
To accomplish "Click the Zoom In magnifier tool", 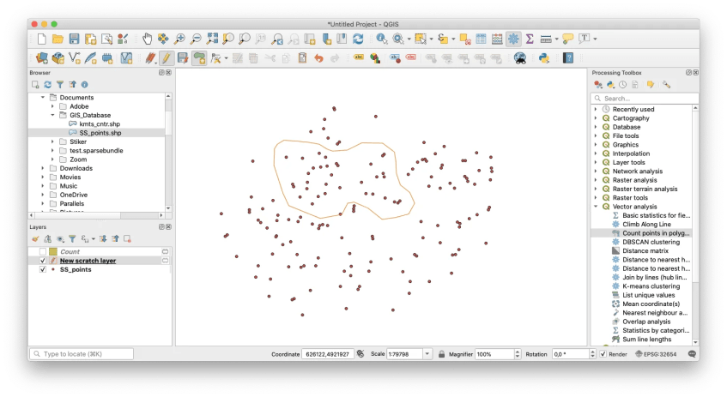I will click(179, 39).
